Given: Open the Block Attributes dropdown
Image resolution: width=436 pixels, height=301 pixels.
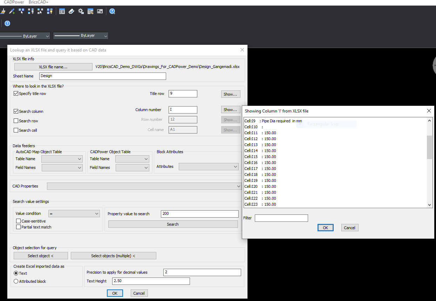Looking at the screenshot, I should (x=209, y=167).
